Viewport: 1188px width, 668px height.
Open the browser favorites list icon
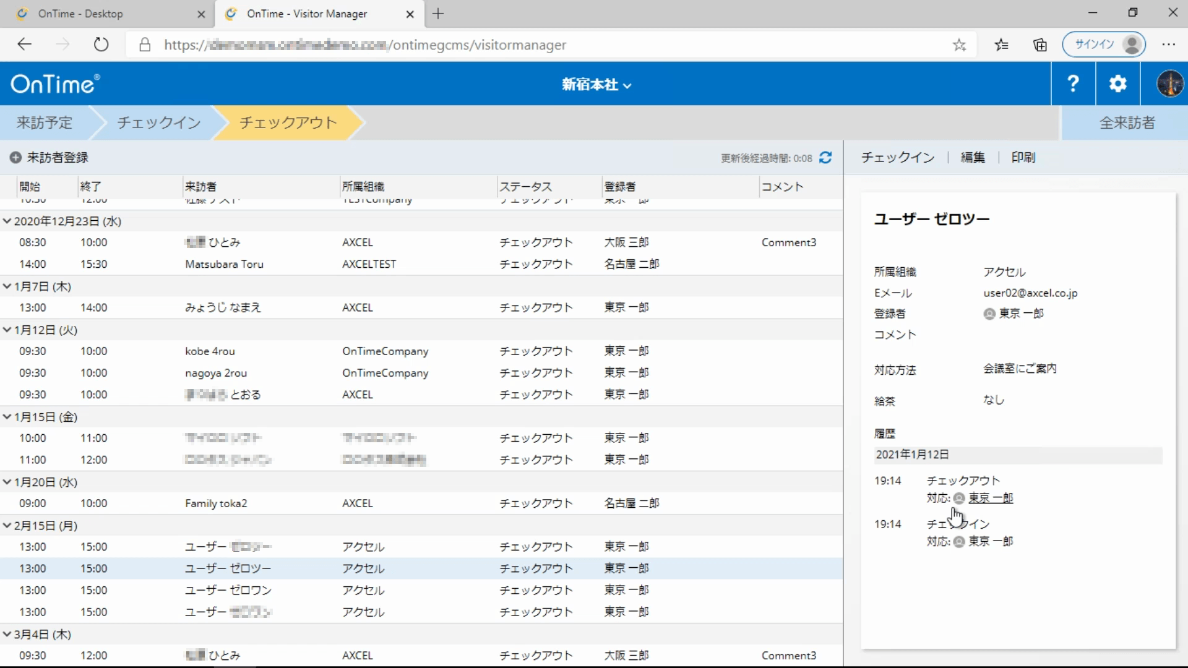1001,45
